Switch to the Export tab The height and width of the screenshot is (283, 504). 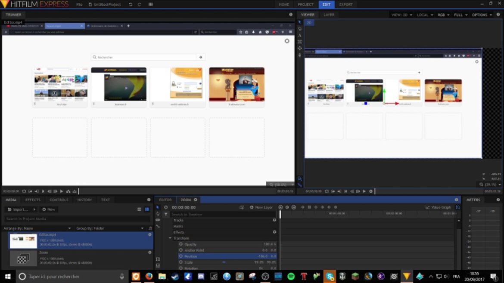(x=345, y=4)
